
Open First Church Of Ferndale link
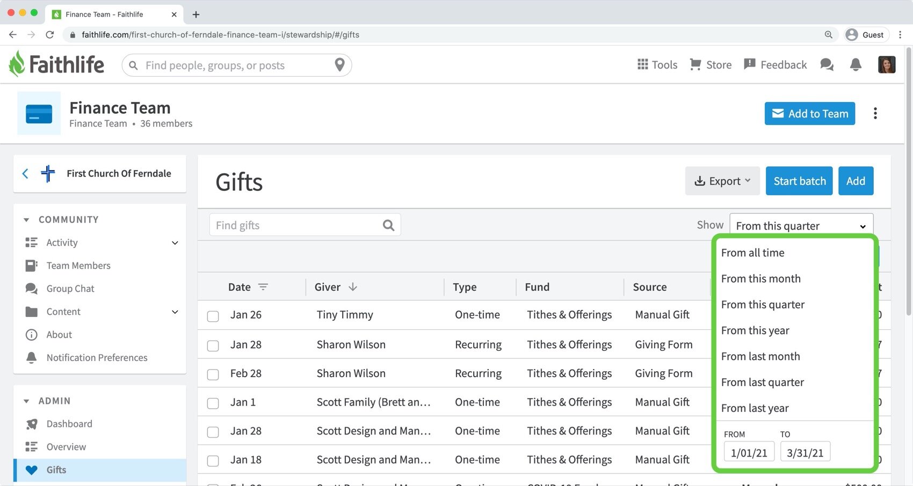point(119,173)
